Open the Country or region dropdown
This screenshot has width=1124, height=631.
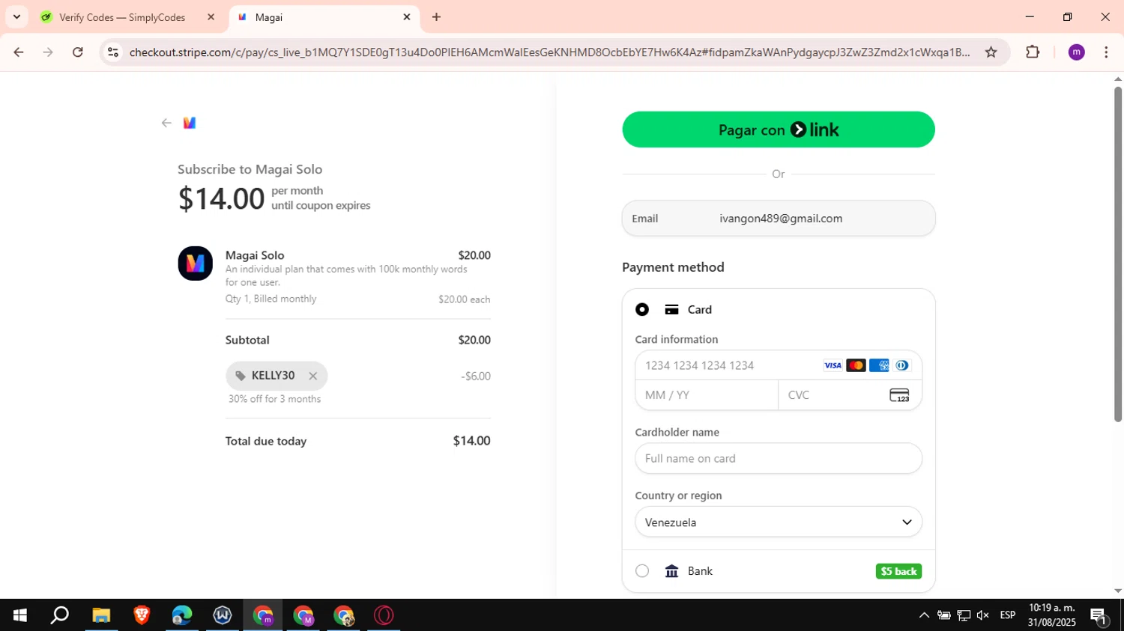pos(779,522)
